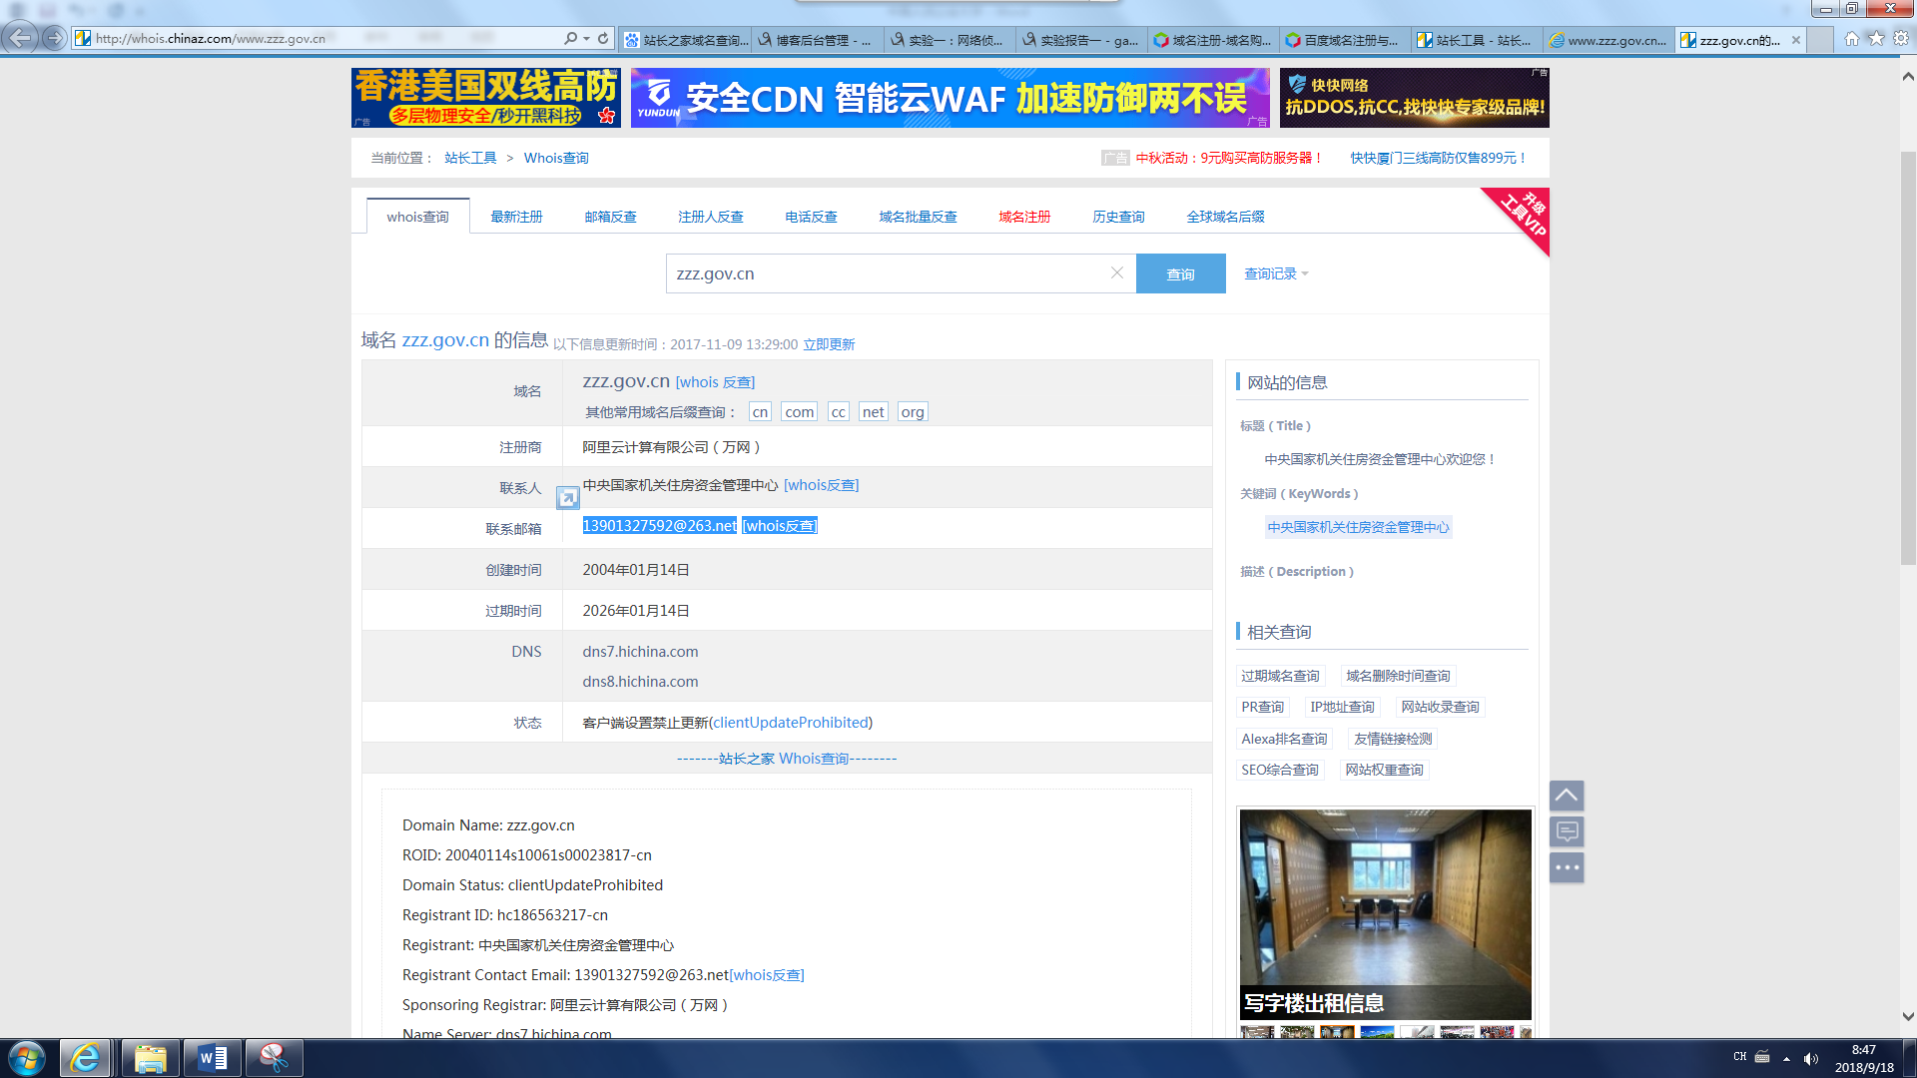Viewport: 1917px width, 1078px height.
Task: Click the favorites star icon
Action: (x=1876, y=38)
